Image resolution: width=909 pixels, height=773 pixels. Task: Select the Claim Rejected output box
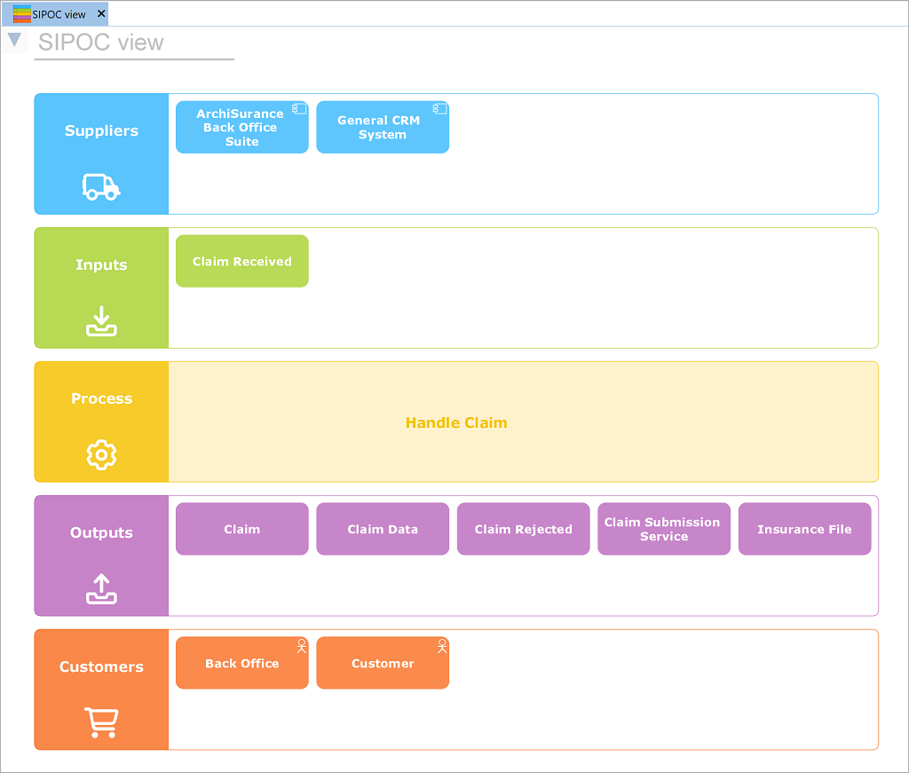[x=523, y=529]
